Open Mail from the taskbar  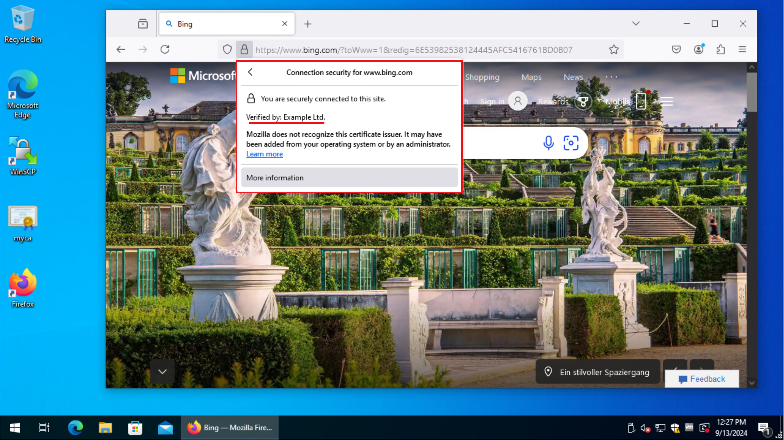(165, 428)
